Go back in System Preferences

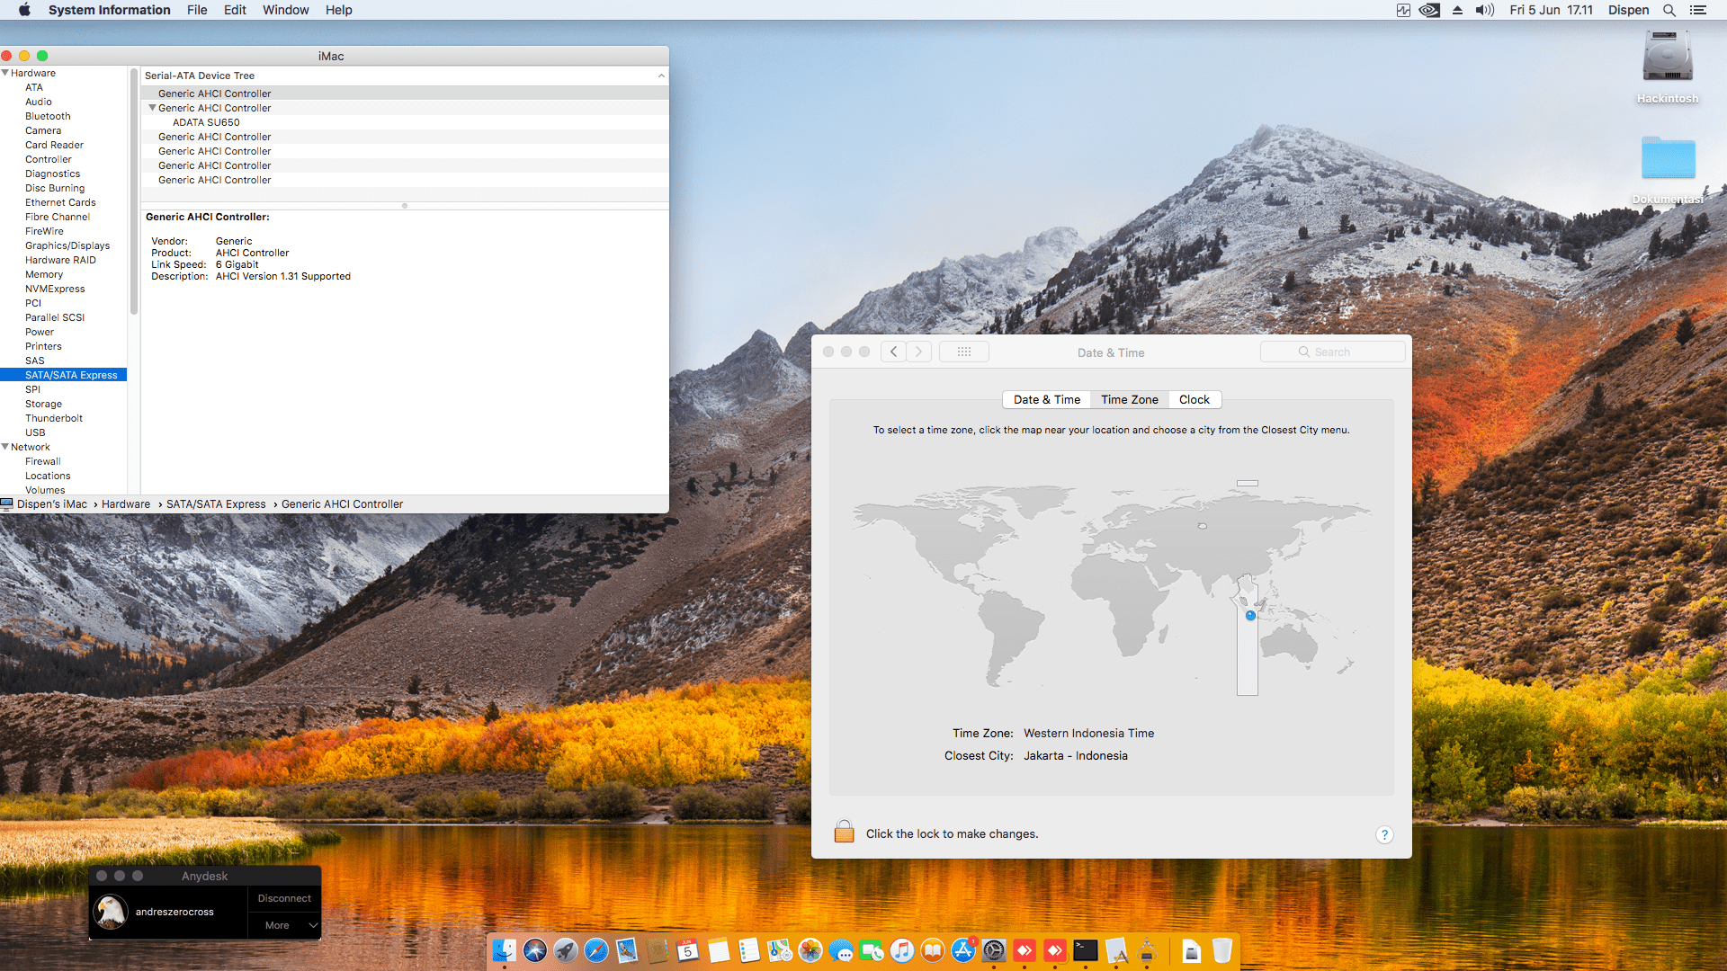[x=893, y=352]
